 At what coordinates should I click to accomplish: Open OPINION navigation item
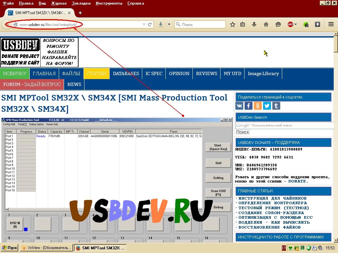(179, 73)
